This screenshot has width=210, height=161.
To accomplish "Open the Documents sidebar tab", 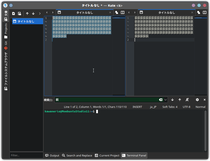I will coord(6,16).
